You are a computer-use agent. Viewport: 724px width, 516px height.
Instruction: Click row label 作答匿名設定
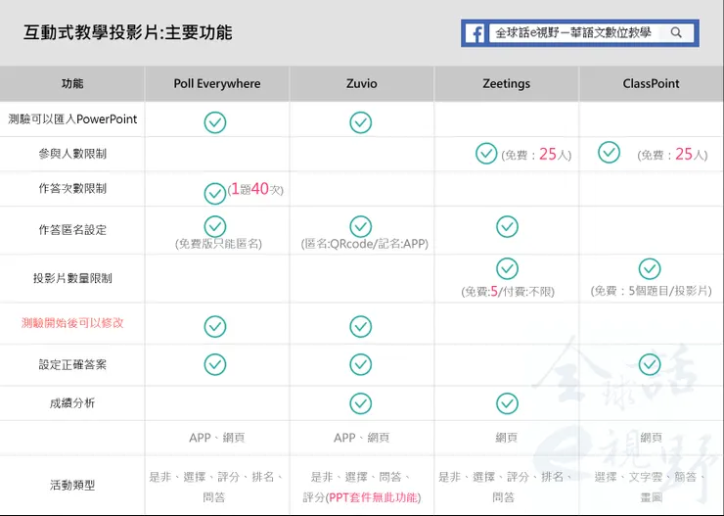coord(72,229)
